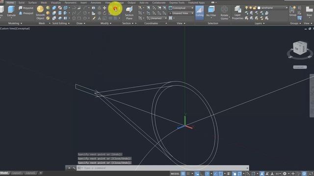Toggle polar tracking in status bar
This screenshot has height=176, width=314.
coord(207,174)
